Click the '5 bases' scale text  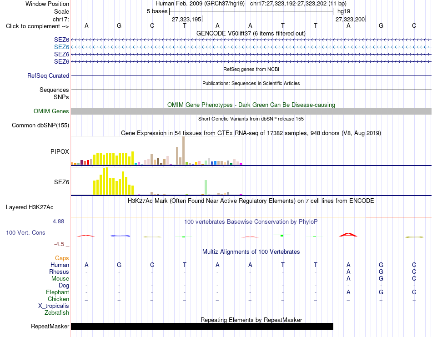(157, 11)
